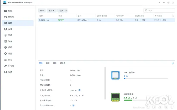The height and width of the screenshot is (110, 177).
Task: Click the info icon next to 16 / 16 vCPU
Action: (x=79, y=90)
